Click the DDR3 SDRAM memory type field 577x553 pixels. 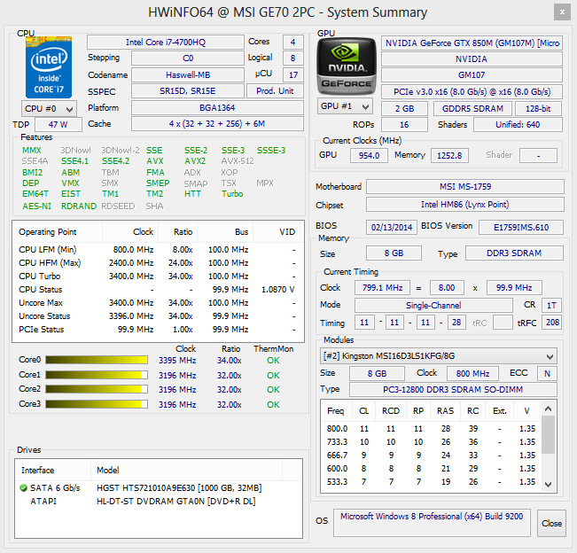click(x=514, y=253)
